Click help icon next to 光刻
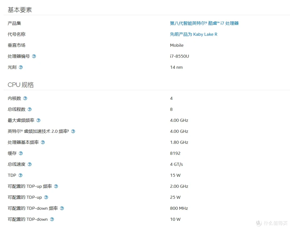290x229 pixels. pyautogui.click(x=21, y=67)
